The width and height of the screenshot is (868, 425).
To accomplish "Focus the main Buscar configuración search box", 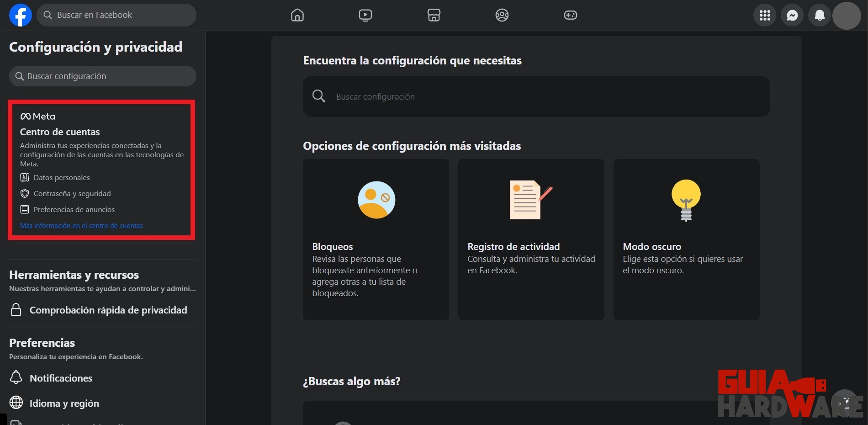I will tap(536, 96).
